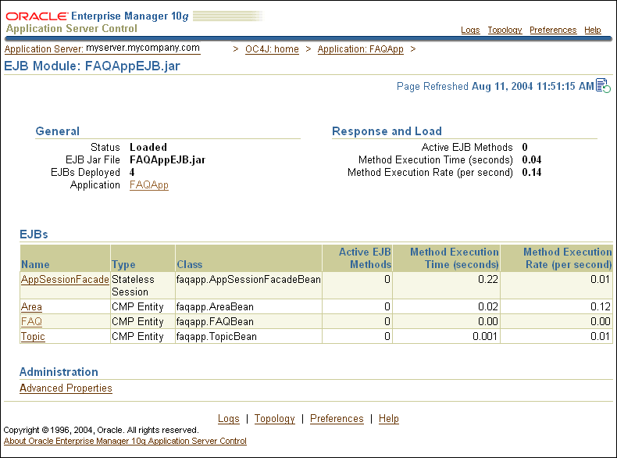This screenshot has height=458, width=617.
Task: Navigate to OC4J: home breadcrumb
Action: 272,49
